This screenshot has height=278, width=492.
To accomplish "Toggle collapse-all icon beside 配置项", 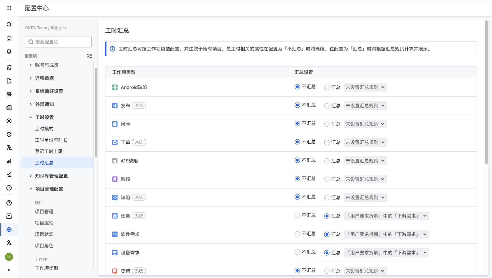I will point(89,56).
